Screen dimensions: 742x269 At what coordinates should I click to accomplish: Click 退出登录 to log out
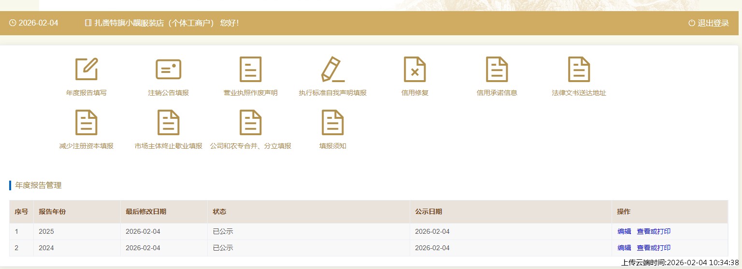[709, 23]
